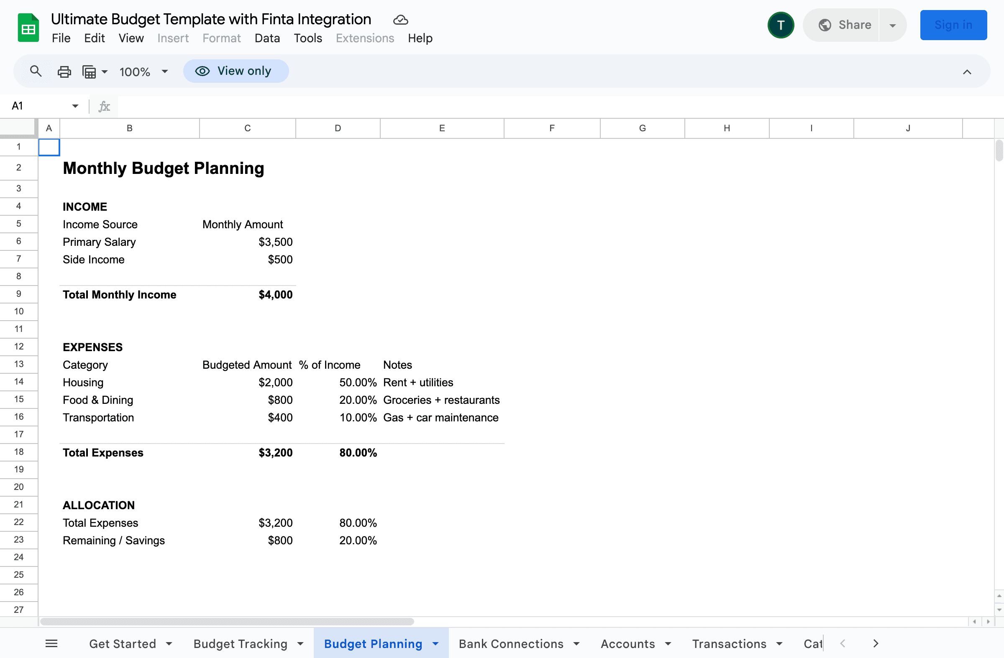The width and height of the screenshot is (1004, 658).
Task: Click the vertical scroll up arrow
Action: click(x=999, y=596)
